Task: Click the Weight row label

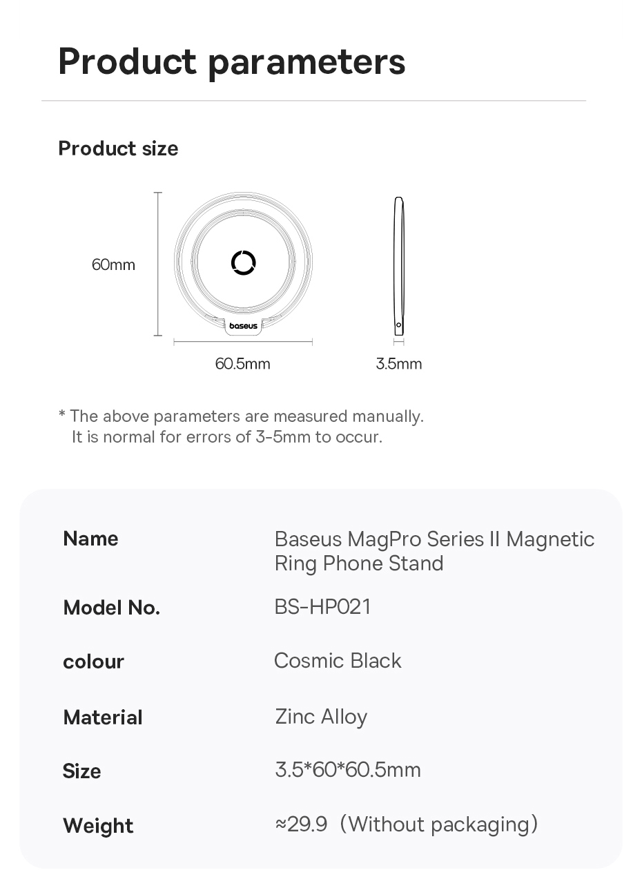Action: pyautogui.click(x=98, y=826)
